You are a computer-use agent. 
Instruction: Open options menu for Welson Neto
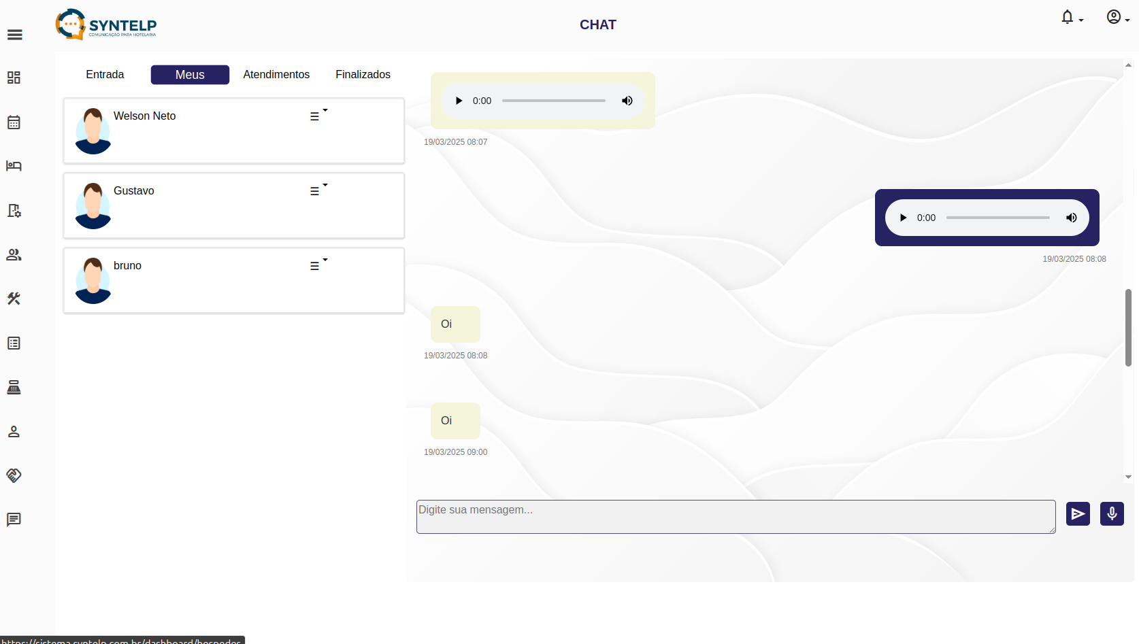coord(317,116)
